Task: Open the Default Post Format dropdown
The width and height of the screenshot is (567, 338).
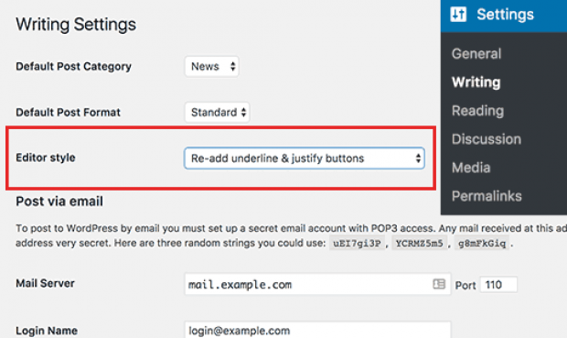Action: click(218, 113)
